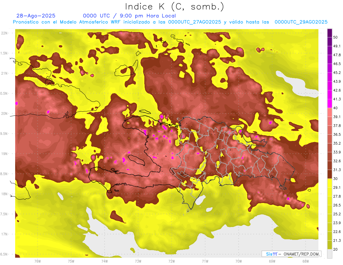Screen dimensions: 343x265
Task: Click the longitude axis label "75W"
Action: (x=71, y=261)
